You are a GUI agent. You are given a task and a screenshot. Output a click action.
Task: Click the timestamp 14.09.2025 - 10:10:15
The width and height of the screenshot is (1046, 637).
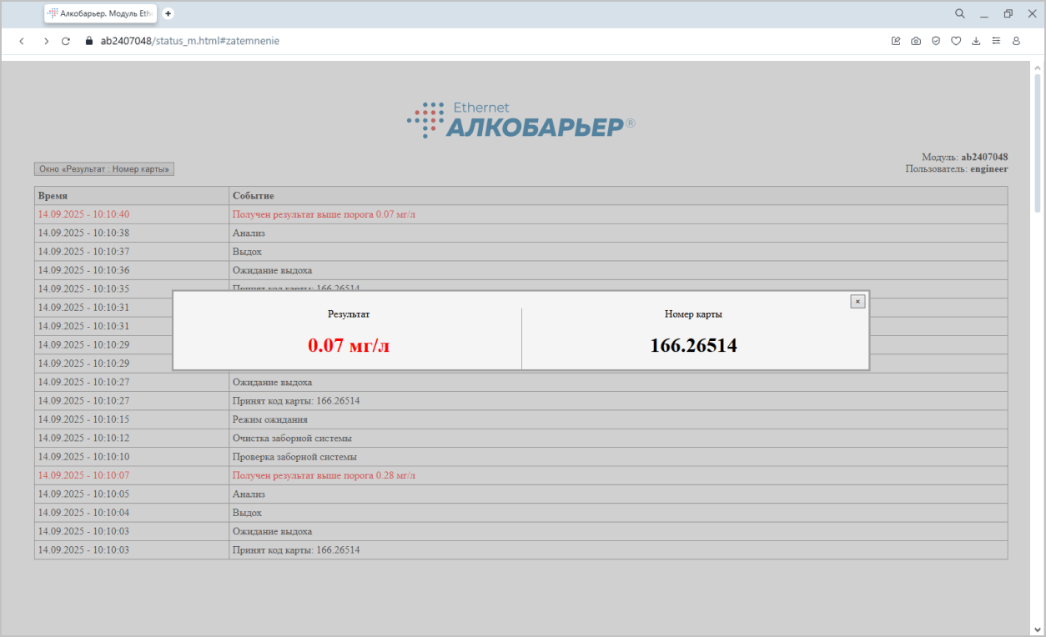pyautogui.click(x=83, y=419)
